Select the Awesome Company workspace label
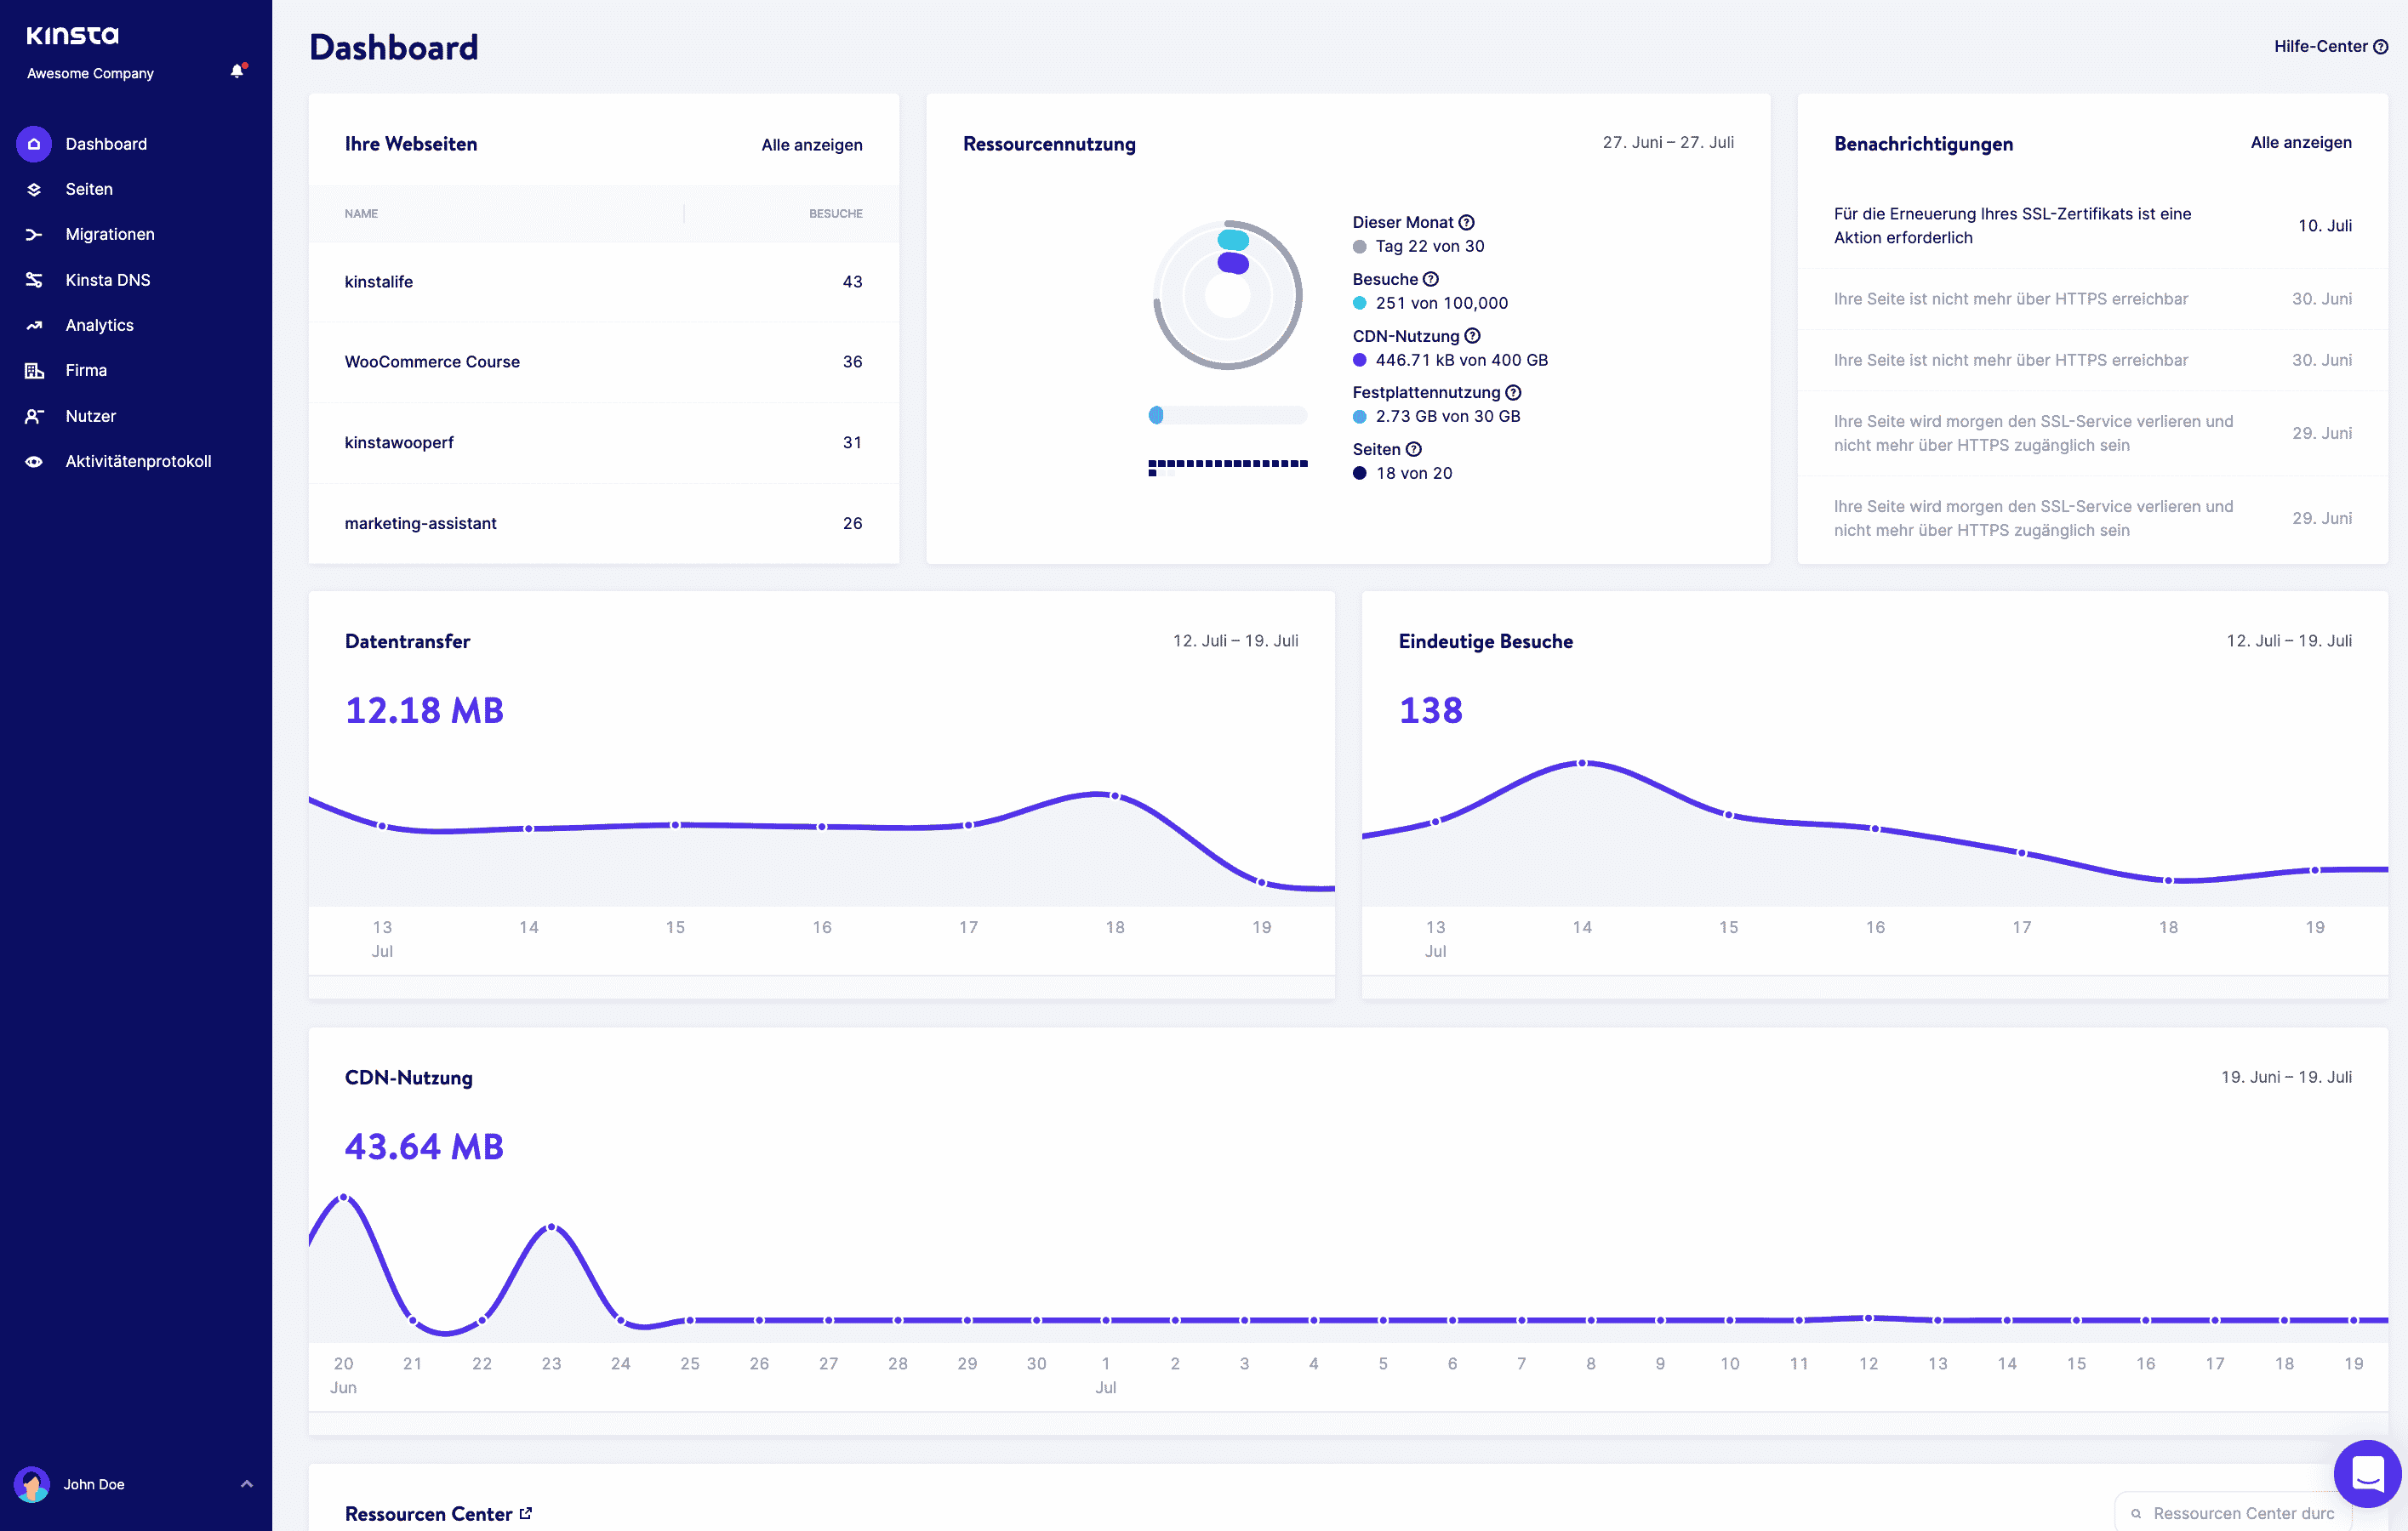The height and width of the screenshot is (1531, 2408). click(90, 73)
